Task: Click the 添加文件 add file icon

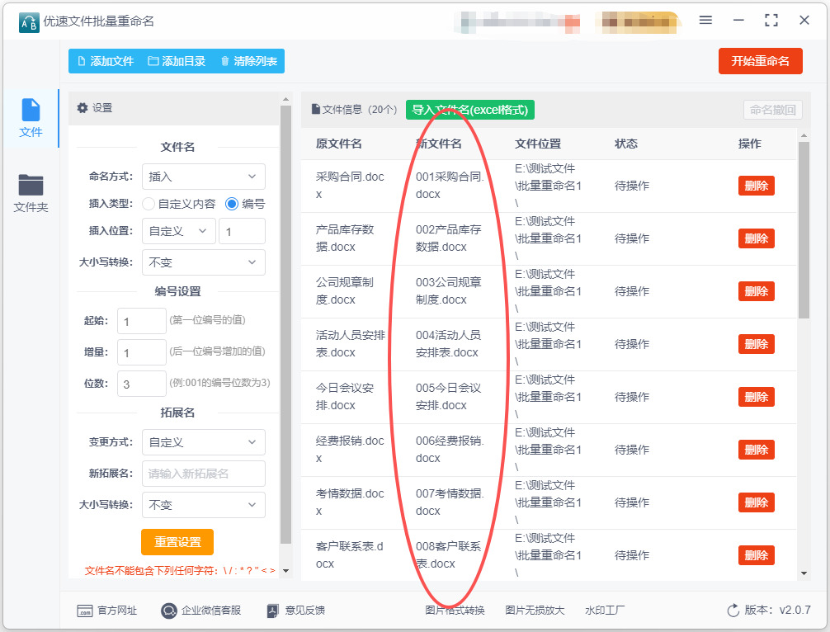Action: (81, 61)
